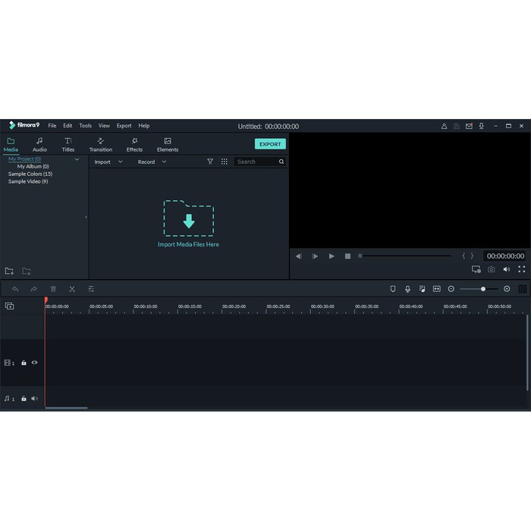Click the timeline zoom slider handle
Image resolution: width=531 pixels, height=531 pixels.
483,289
